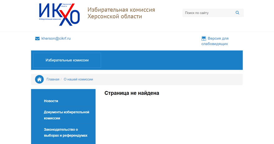
Task: Click the round home icon in breadcrumbs
Action: pos(39,79)
